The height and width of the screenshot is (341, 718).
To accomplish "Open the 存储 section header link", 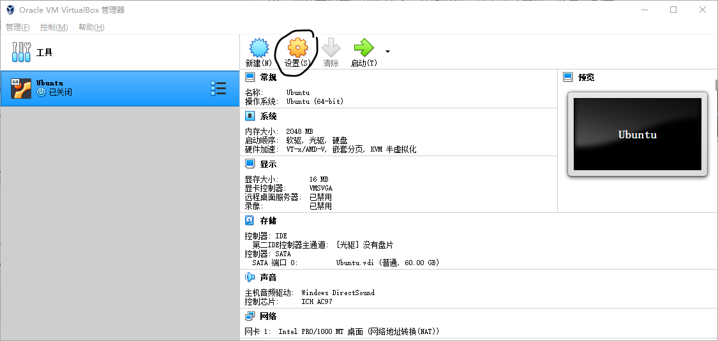I will pos(268,221).
